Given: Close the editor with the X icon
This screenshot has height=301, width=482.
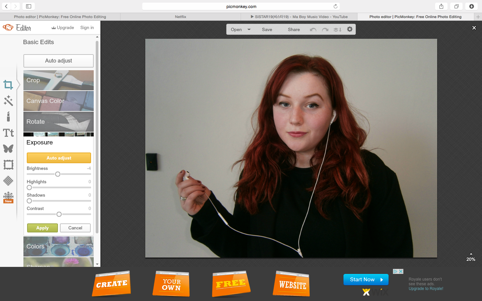Looking at the screenshot, I should (x=474, y=28).
